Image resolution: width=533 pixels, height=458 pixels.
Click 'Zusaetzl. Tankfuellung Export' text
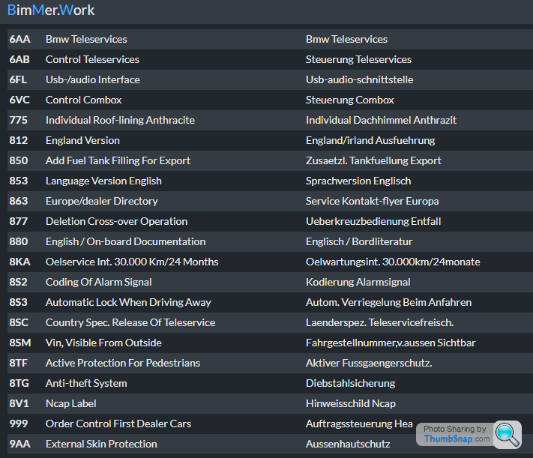(373, 160)
